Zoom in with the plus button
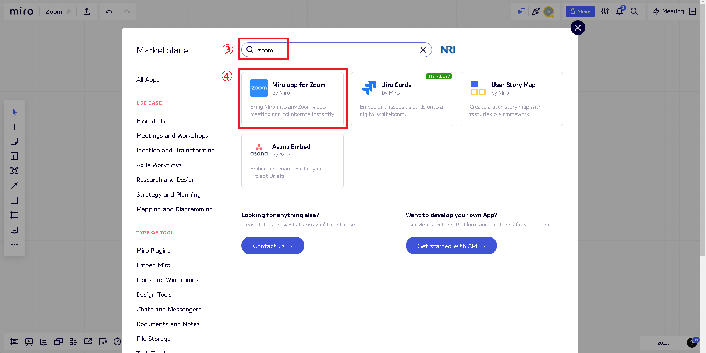The image size is (706, 353). click(x=678, y=343)
